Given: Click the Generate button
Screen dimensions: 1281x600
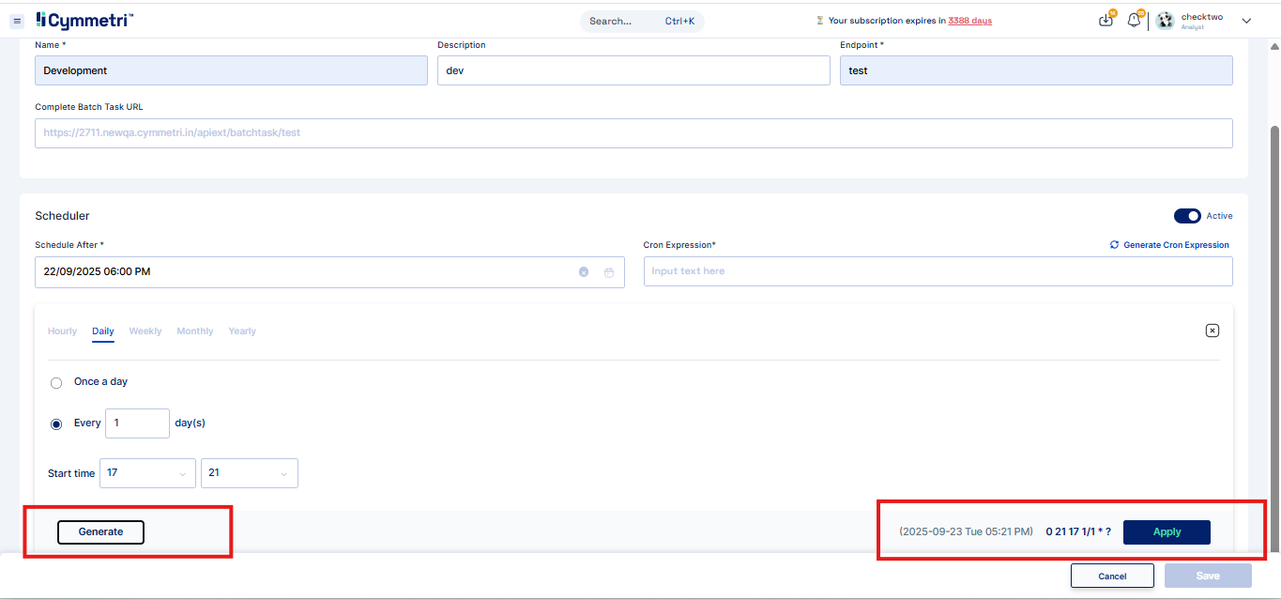Looking at the screenshot, I should coord(100,532).
